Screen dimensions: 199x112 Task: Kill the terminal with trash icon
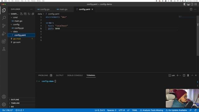click(188, 75)
